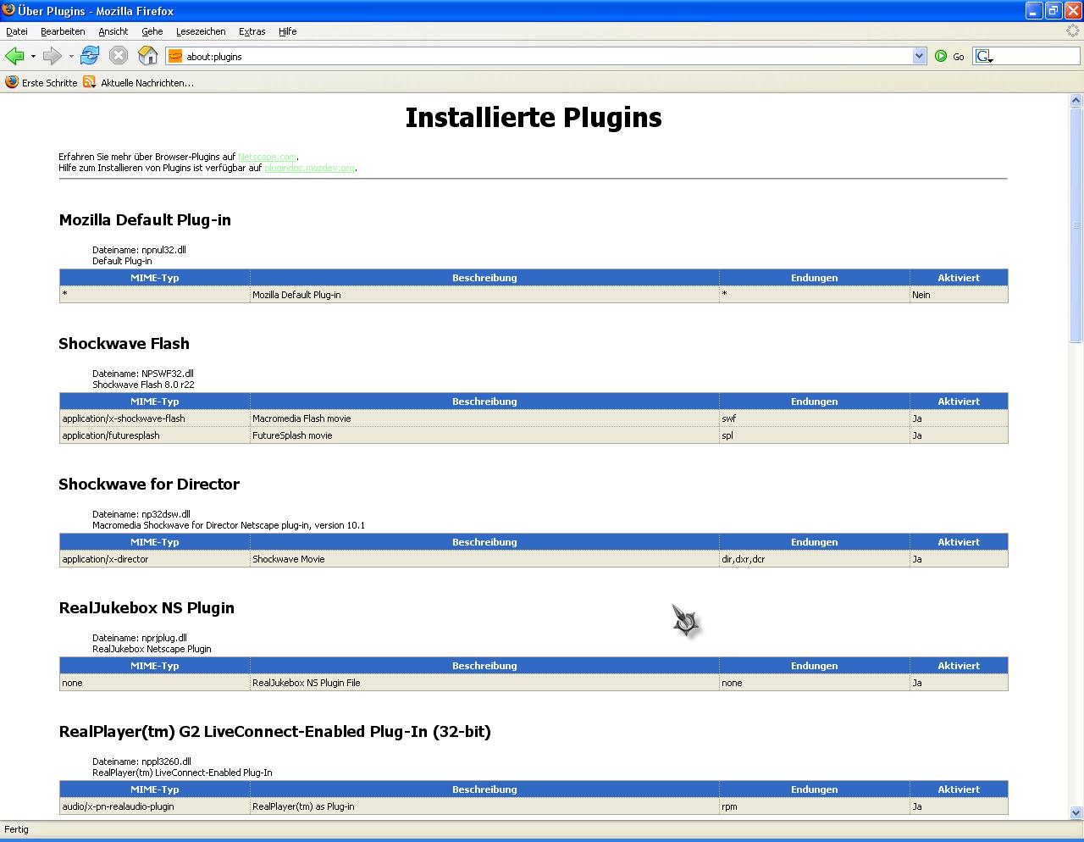Click the Stop loading icon

pyautogui.click(x=119, y=56)
